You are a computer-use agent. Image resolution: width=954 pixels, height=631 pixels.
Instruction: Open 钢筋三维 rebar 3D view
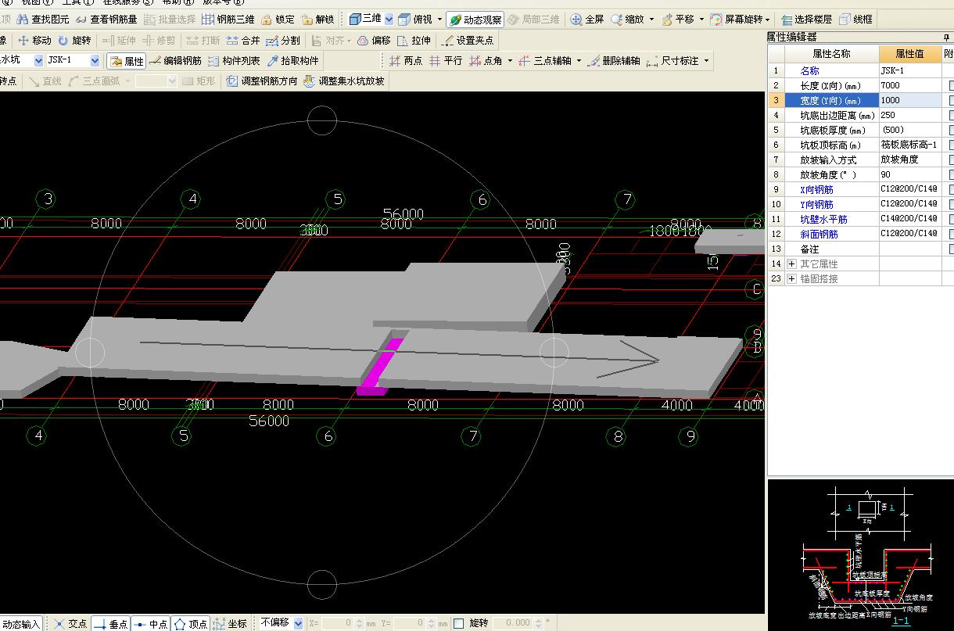point(228,20)
